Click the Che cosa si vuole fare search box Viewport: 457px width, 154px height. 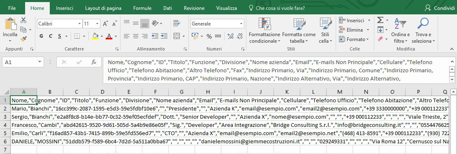pos(277,8)
